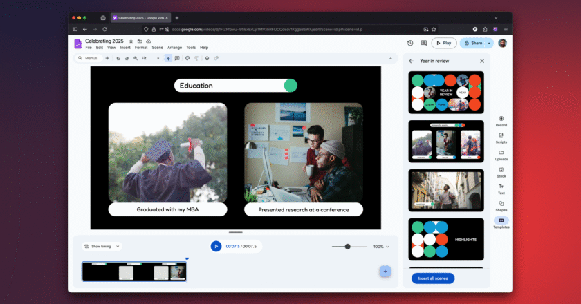Open the Scripts panel

tap(501, 137)
